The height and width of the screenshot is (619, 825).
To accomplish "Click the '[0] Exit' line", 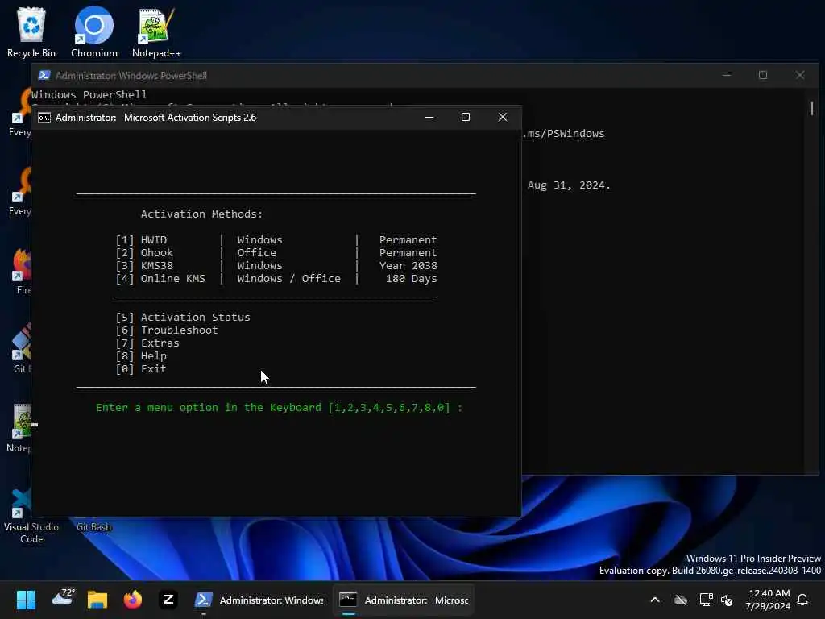I will (141, 368).
